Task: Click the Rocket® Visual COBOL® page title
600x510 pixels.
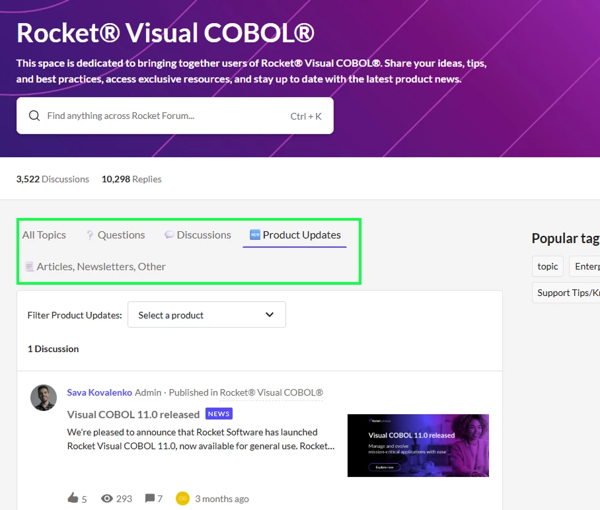Action: point(165,33)
